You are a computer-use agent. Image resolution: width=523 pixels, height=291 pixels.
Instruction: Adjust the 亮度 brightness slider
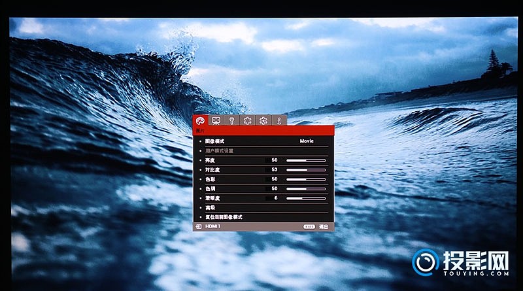pos(306,160)
